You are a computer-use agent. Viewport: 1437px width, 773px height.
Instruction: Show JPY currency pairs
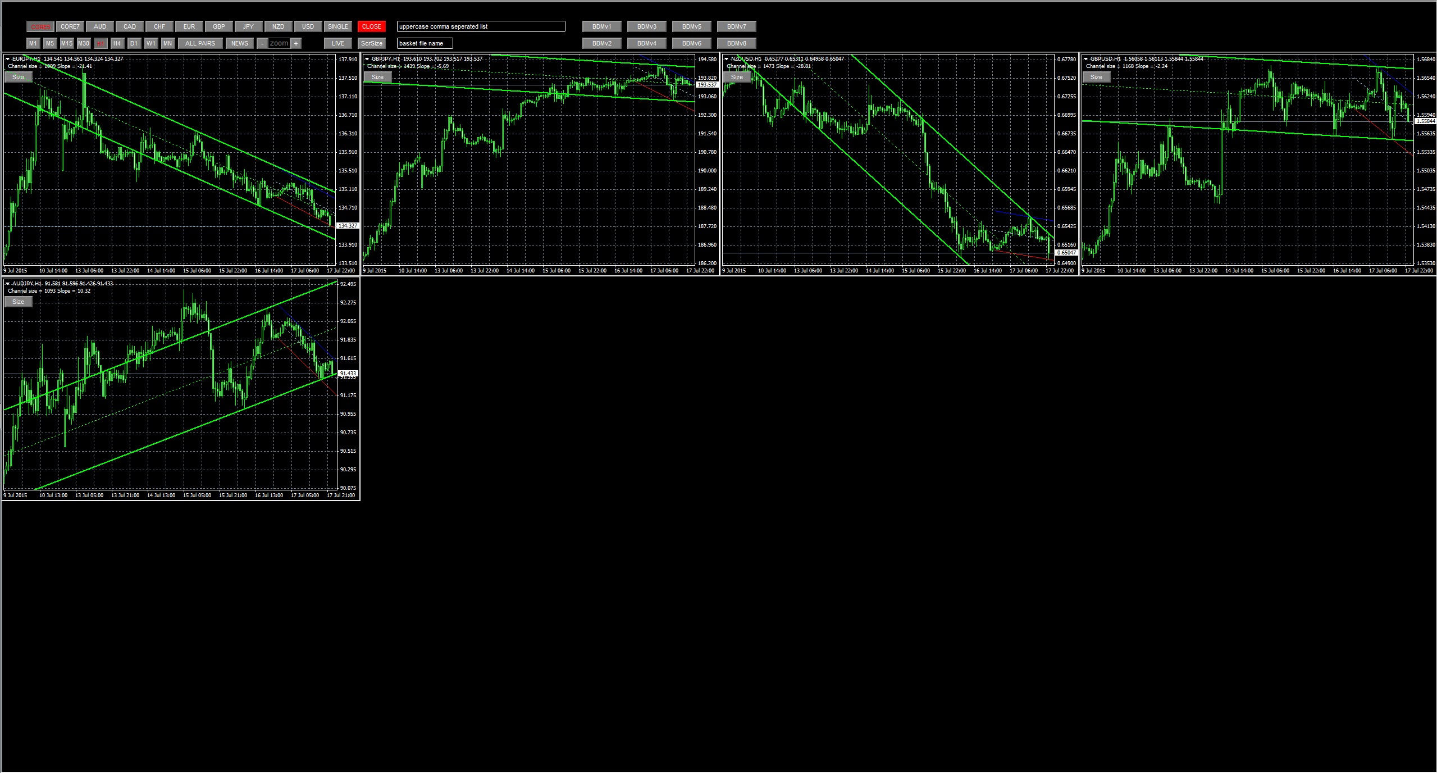pyautogui.click(x=249, y=26)
